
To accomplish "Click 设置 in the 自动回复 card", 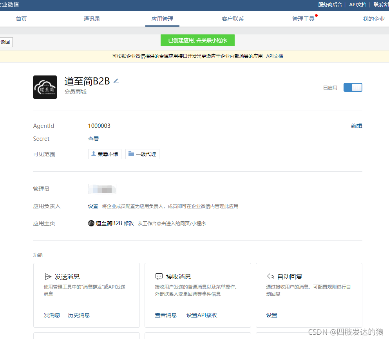I will [271, 315].
